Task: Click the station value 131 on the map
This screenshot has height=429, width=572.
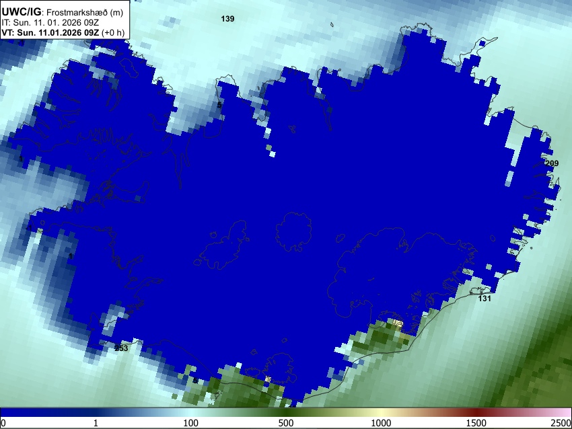Action: pyautogui.click(x=485, y=299)
